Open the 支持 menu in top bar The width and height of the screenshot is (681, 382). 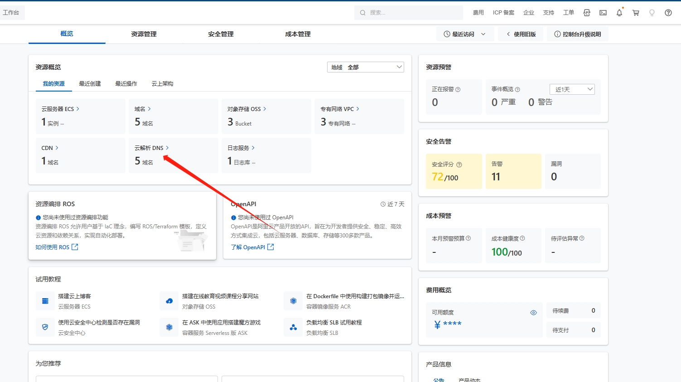(549, 13)
